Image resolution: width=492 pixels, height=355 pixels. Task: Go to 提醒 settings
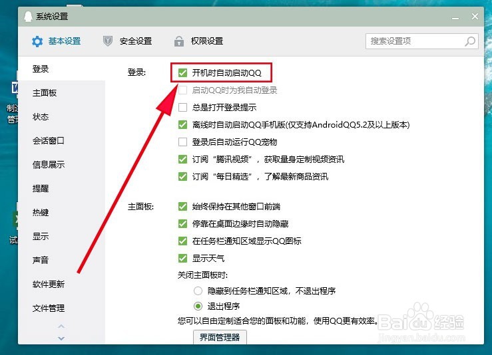(x=41, y=188)
